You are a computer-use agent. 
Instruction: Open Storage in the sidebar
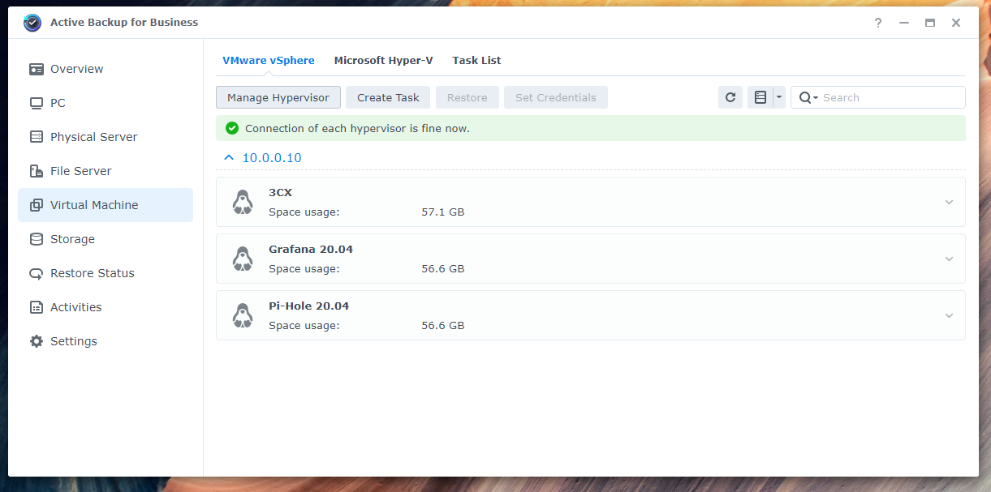click(x=72, y=239)
